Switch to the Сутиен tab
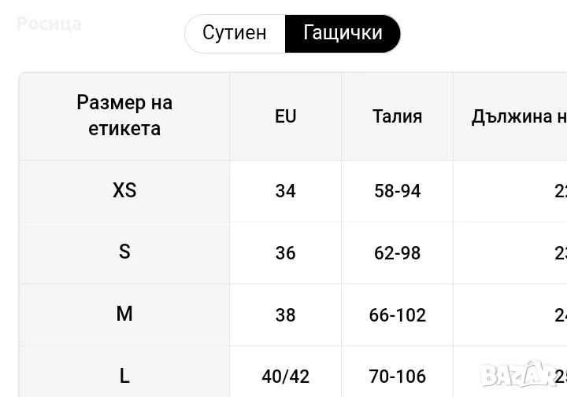This screenshot has width=567, height=397. click(235, 33)
